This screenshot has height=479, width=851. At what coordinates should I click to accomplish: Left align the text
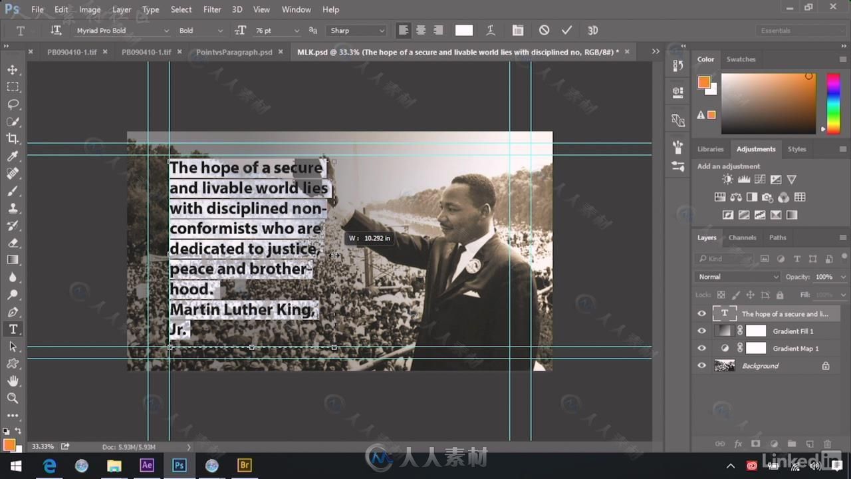coord(404,31)
